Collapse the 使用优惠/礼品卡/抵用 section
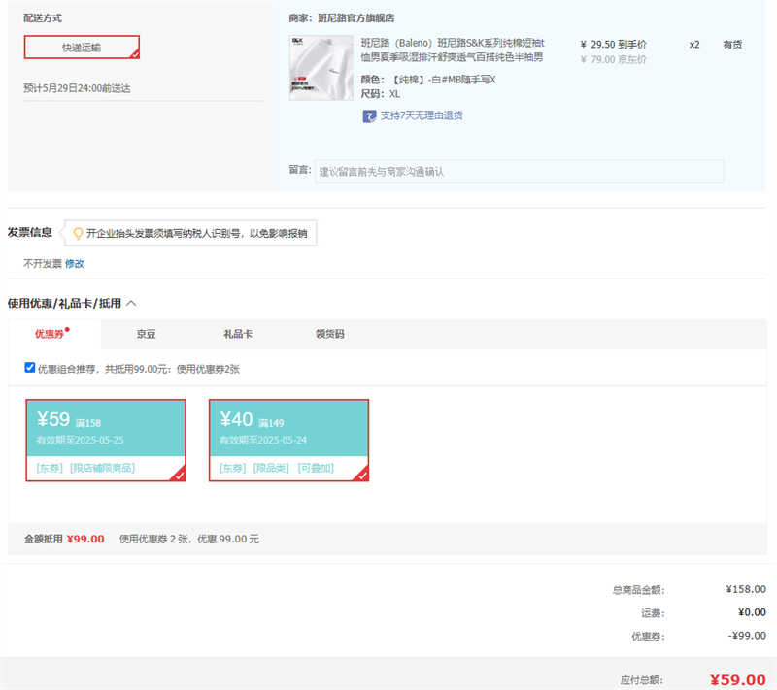 point(131,303)
